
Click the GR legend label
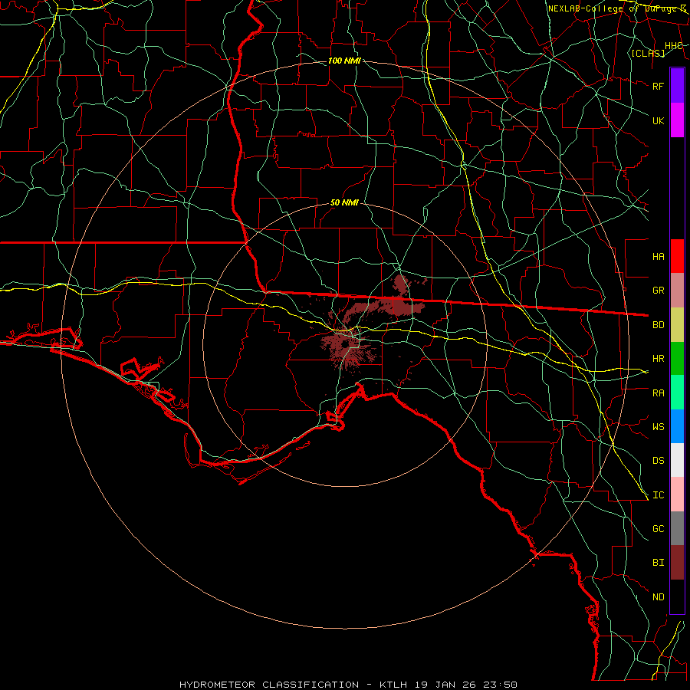click(x=659, y=291)
